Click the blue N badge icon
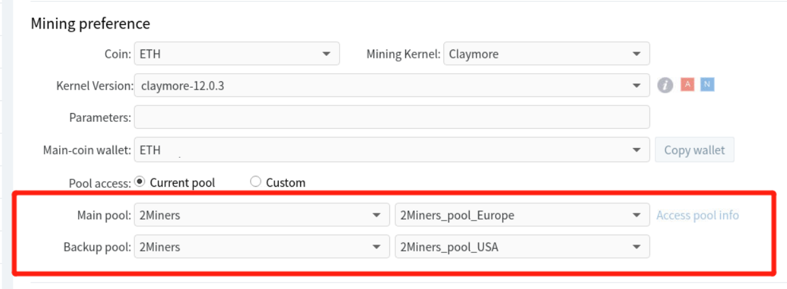787x289 pixels. (x=707, y=84)
